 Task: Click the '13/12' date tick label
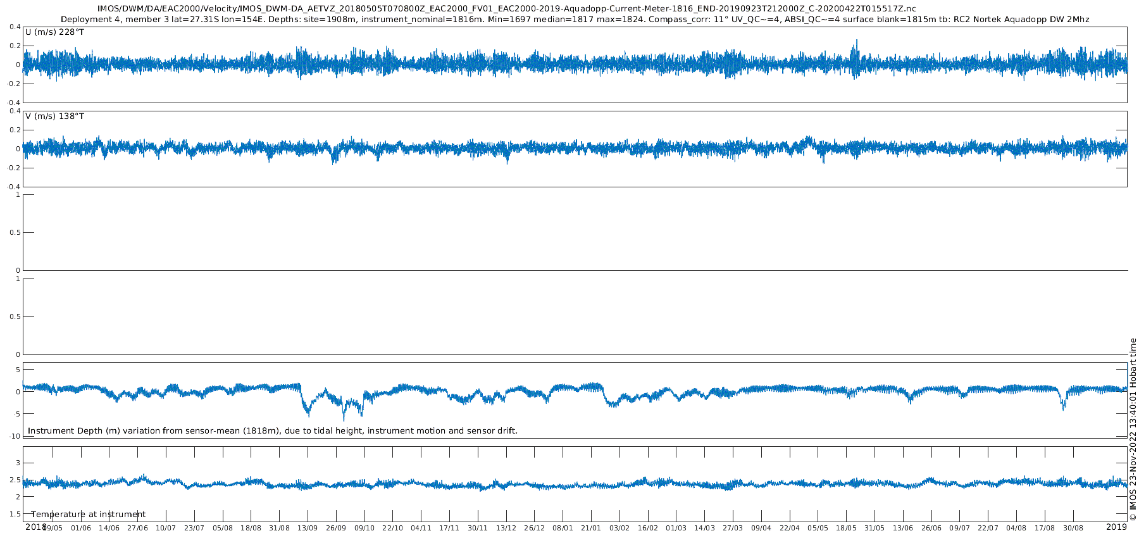click(506, 528)
